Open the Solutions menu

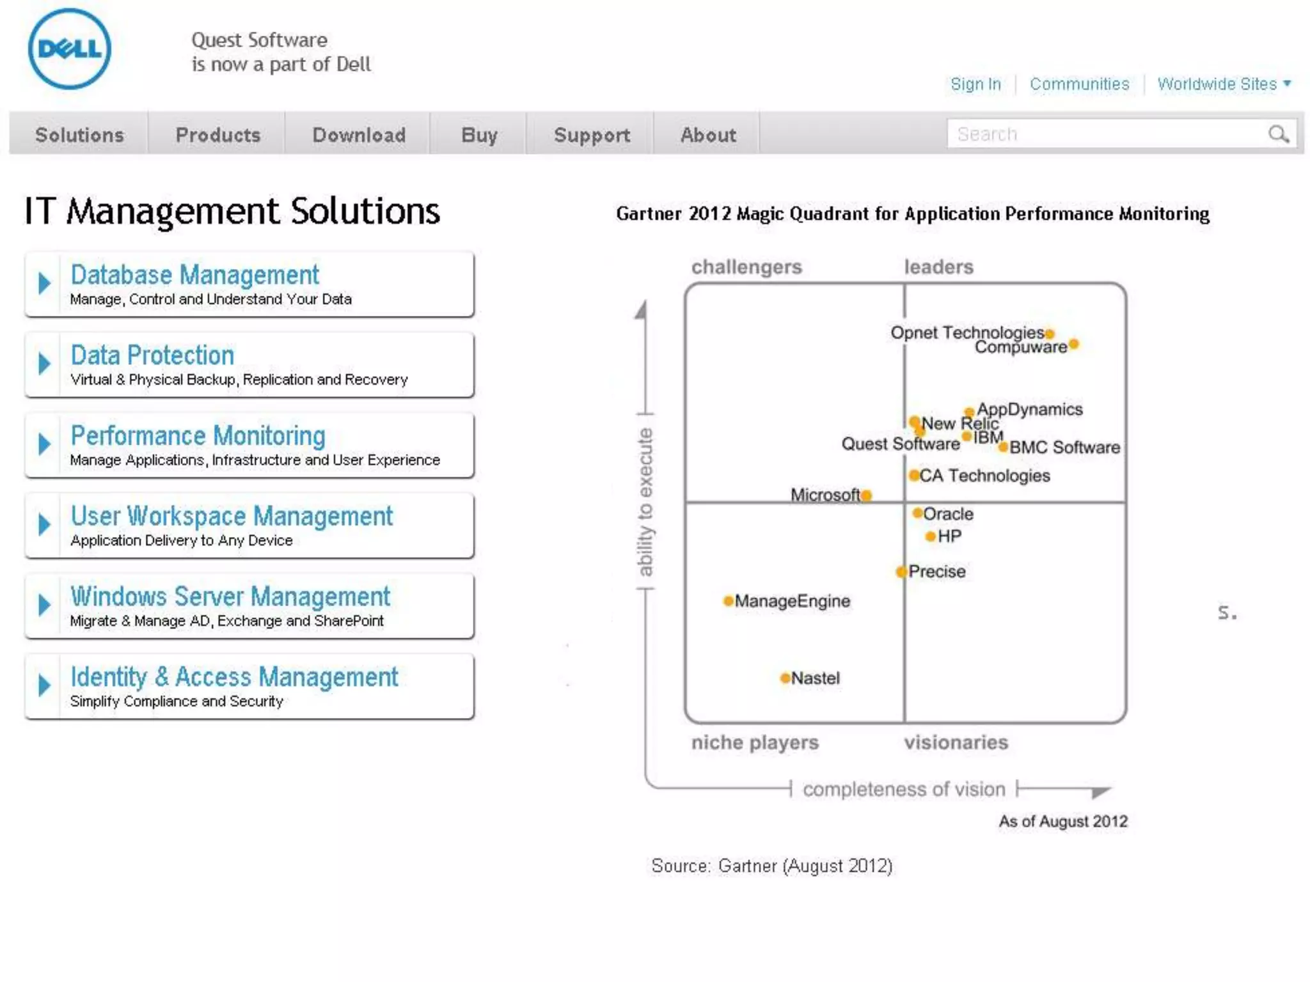[79, 135]
